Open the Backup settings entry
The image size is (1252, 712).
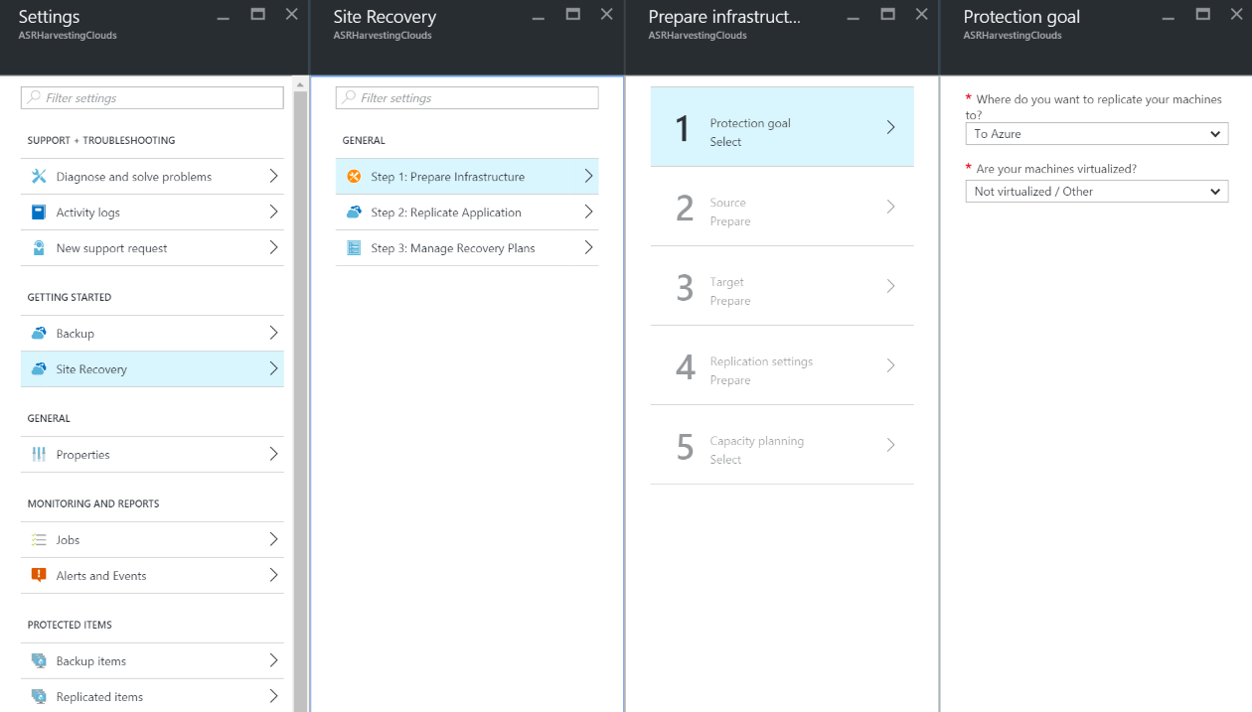[x=152, y=334]
